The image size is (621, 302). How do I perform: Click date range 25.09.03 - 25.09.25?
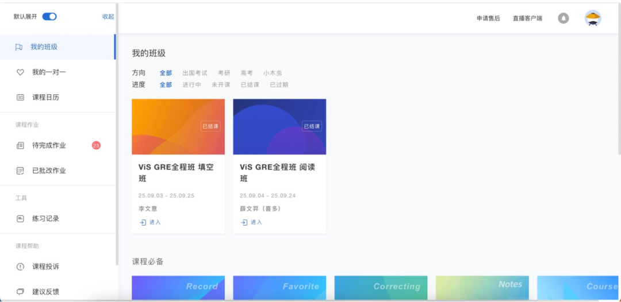point(166,196)
